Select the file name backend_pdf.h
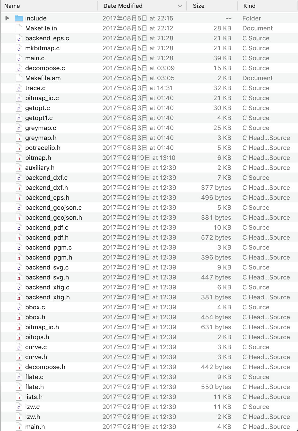This screenshot has height=431, width=298. [x=47, y=238]
